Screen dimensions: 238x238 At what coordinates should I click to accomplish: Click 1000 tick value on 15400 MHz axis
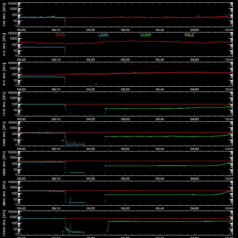pos(13,217)
